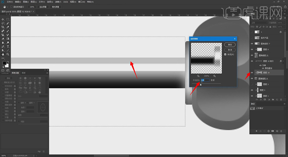Click the foreground color swatch
Screen dimensions: 288x157
point(4,63)
